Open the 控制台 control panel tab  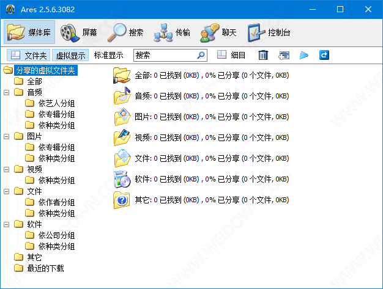pyautogui.click(x=269, y=32)
